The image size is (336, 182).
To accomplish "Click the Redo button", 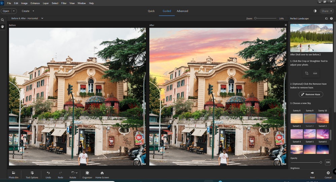I will (60, 175).
